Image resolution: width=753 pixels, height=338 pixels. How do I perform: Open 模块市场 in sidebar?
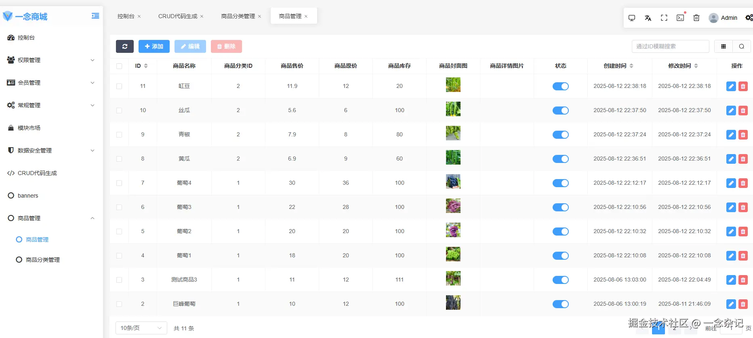click(x=51, y=128)
